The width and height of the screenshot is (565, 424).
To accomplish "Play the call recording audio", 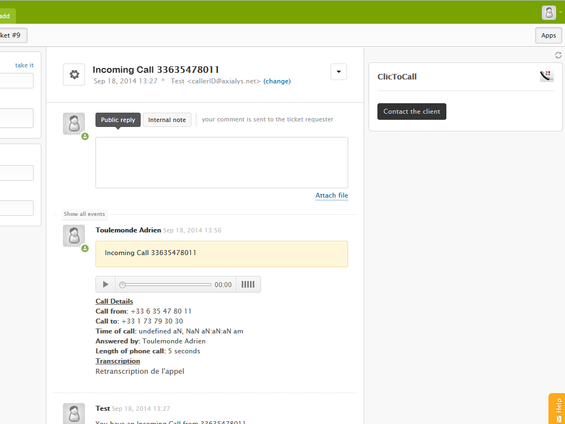I will 105,284.
